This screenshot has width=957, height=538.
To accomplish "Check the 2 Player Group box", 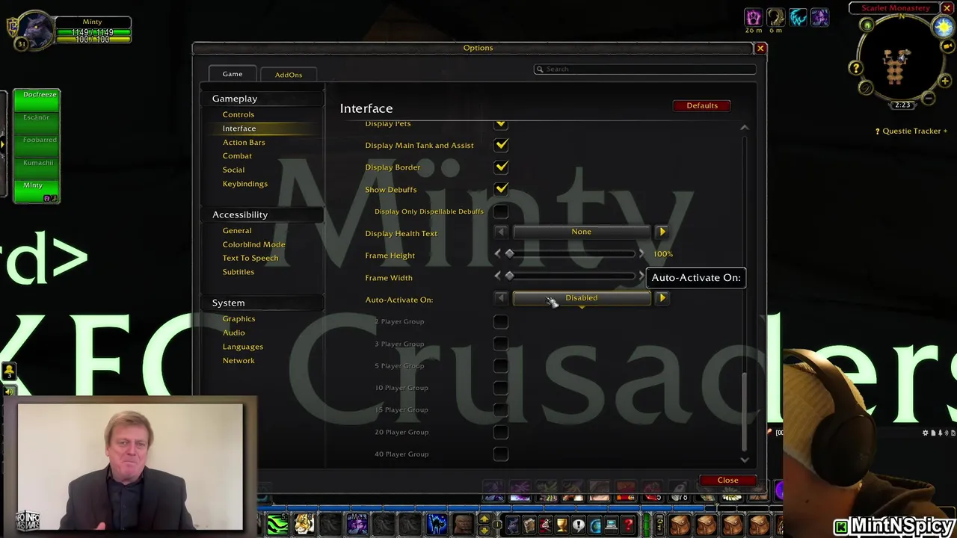I will coord(501,321).
